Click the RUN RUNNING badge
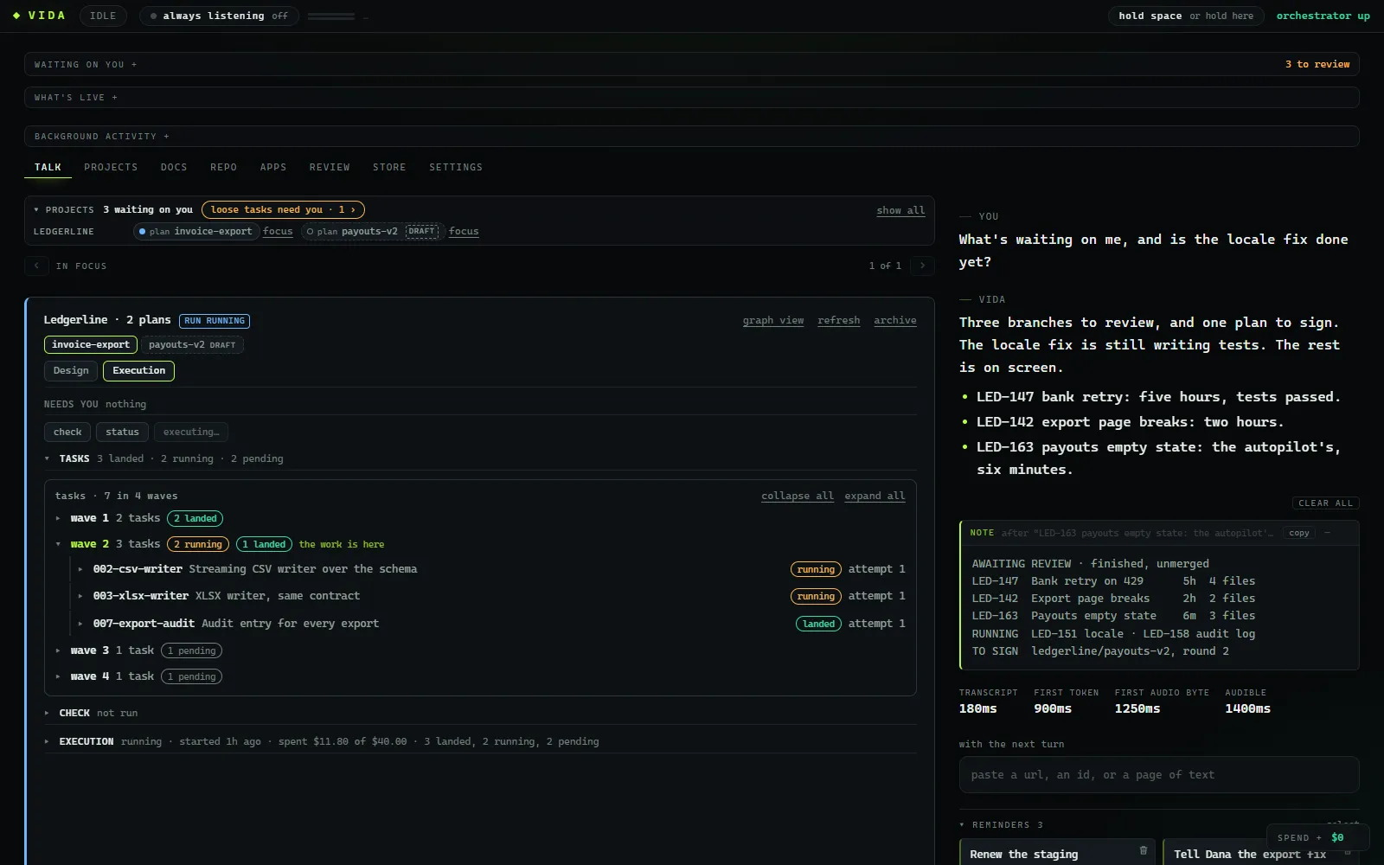 click(x=215, y=321)
